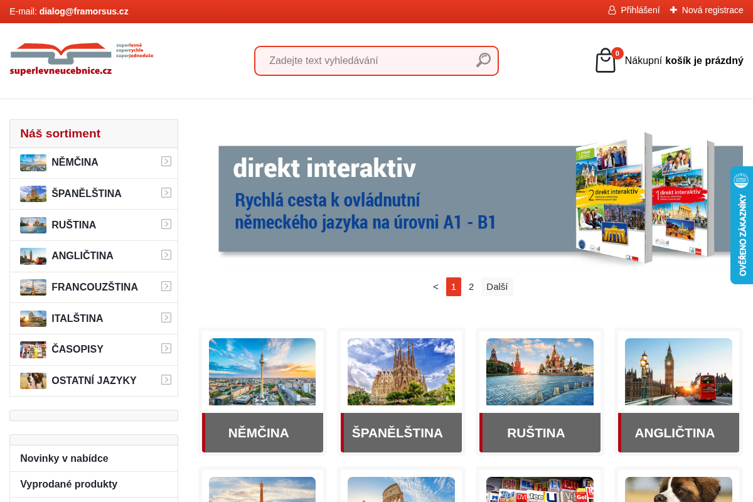Click the Ruština sidebar thumbnail icon
The width and height of the screenshot is (753, 502).
point(33,225)
